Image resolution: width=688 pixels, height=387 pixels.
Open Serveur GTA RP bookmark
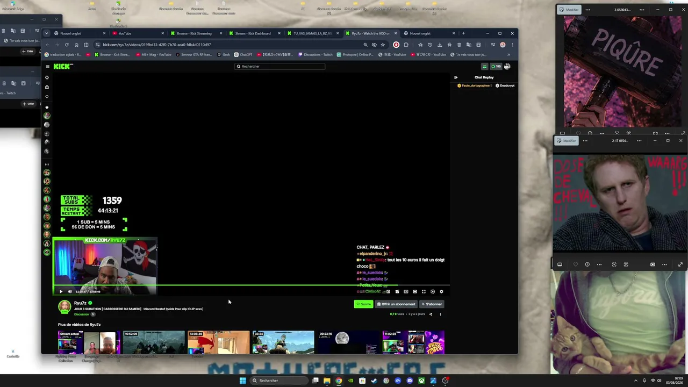pyautogui.click(x=195, y=54)
